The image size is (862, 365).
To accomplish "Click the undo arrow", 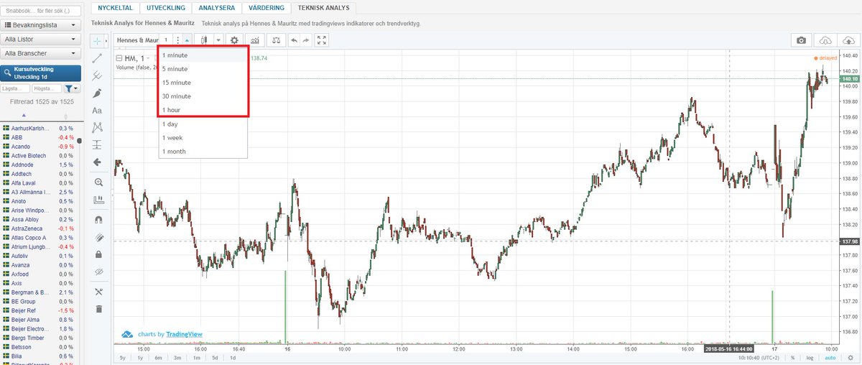I will coord(294,40).
